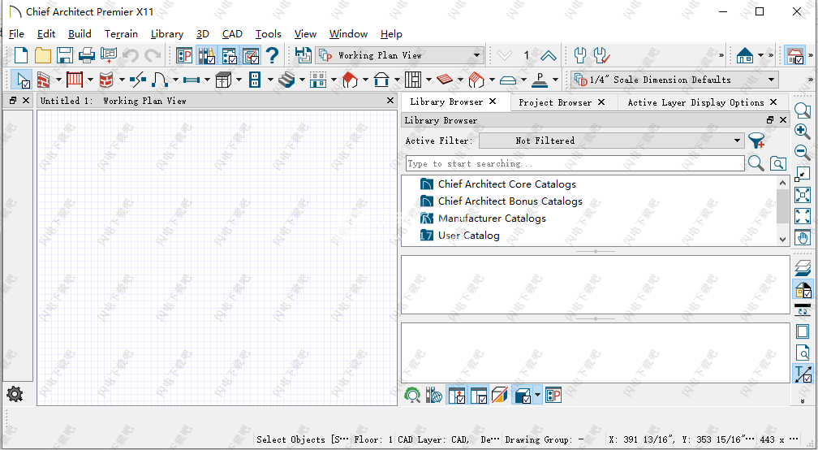Select the Door arc tool
818x450 pixels.
point(160,80)
